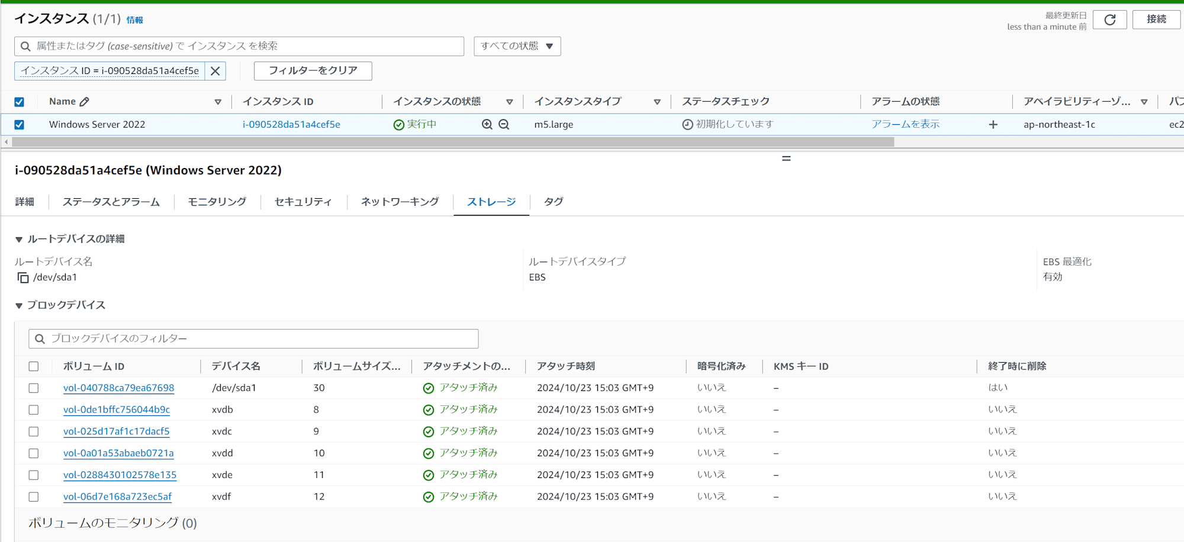Check the box for vol-0de1bffc756044b9c
Screen dimensions: 1184x542
[x=34, y=410]
